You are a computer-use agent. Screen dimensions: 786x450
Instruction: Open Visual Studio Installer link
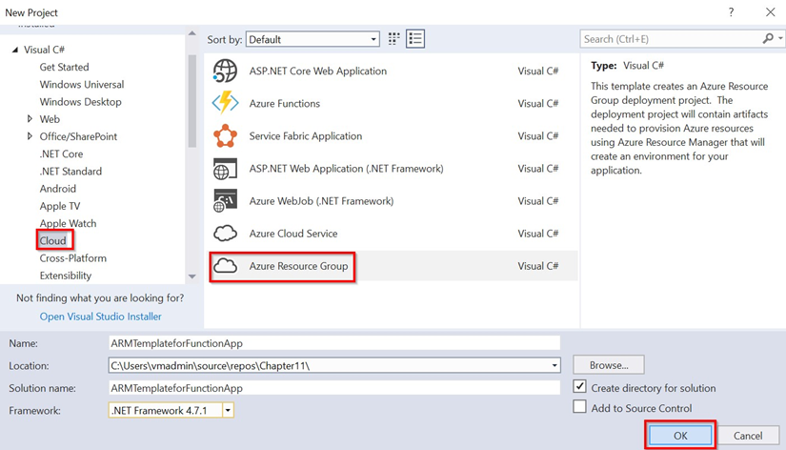point(100,317)
